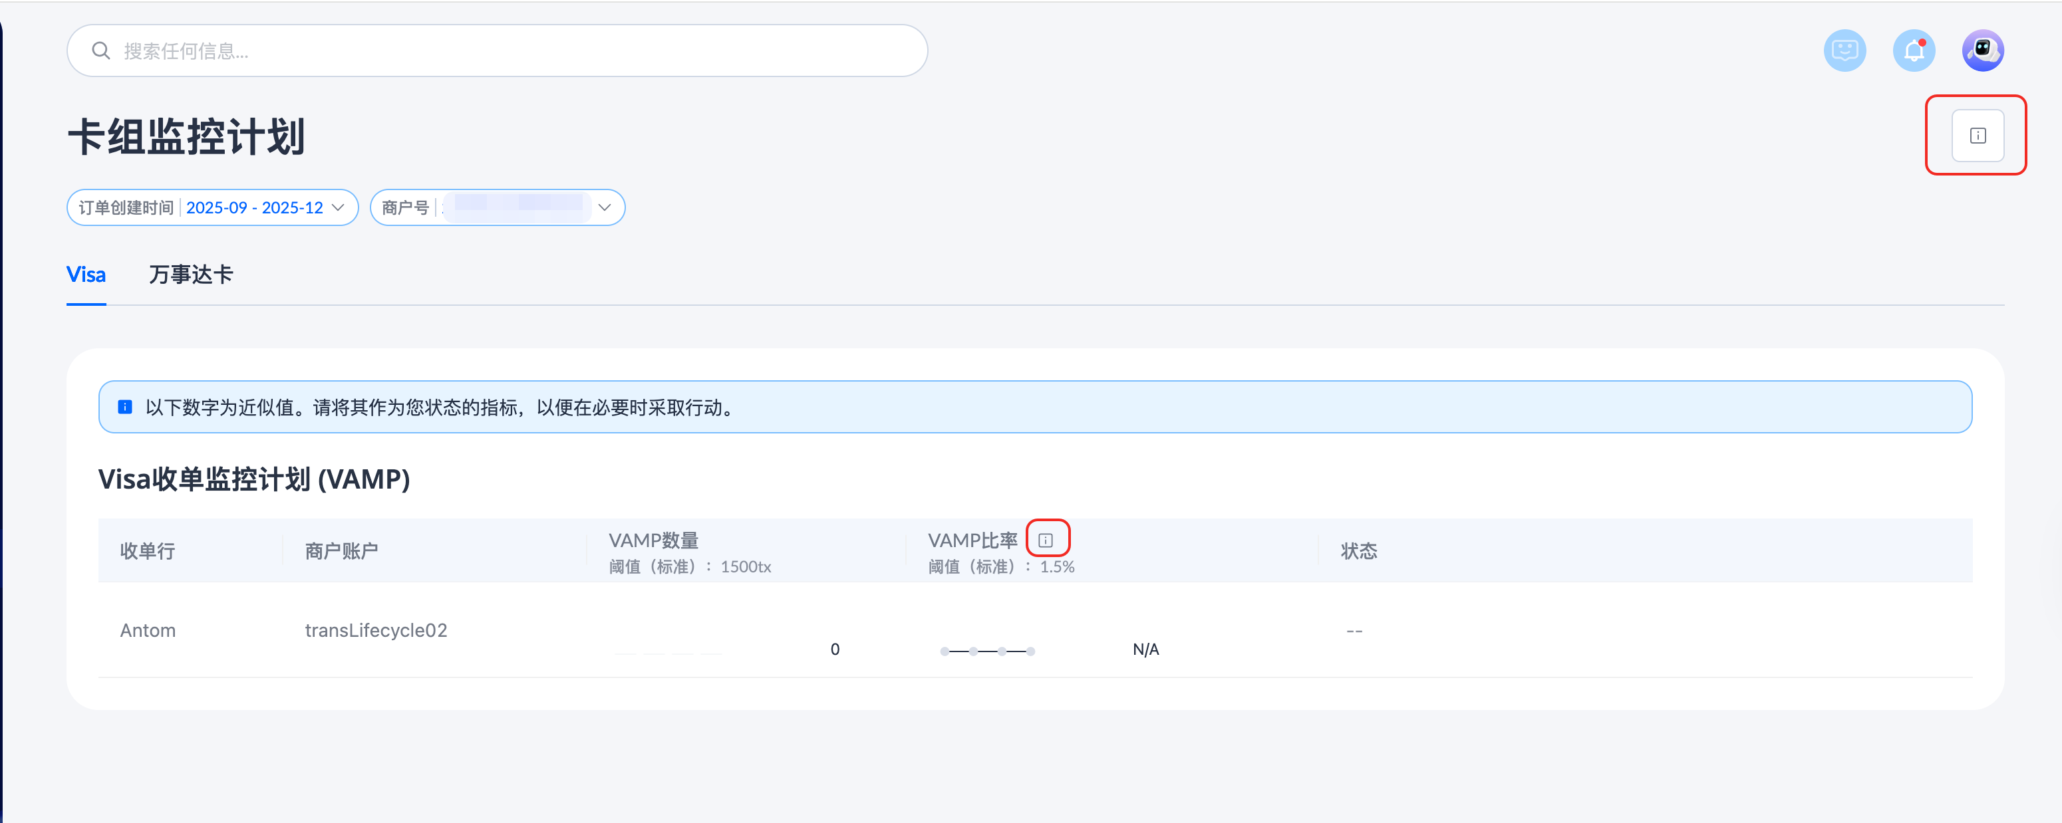Click the last dot of the VAMP比率 trend line

coord(1031,651)
